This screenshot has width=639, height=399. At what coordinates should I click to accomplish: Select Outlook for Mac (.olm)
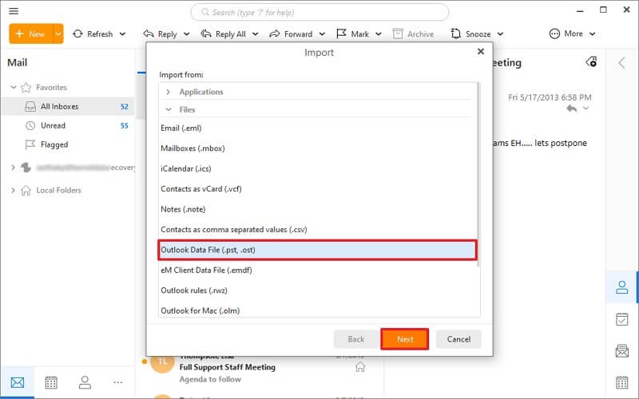point(318,310)
